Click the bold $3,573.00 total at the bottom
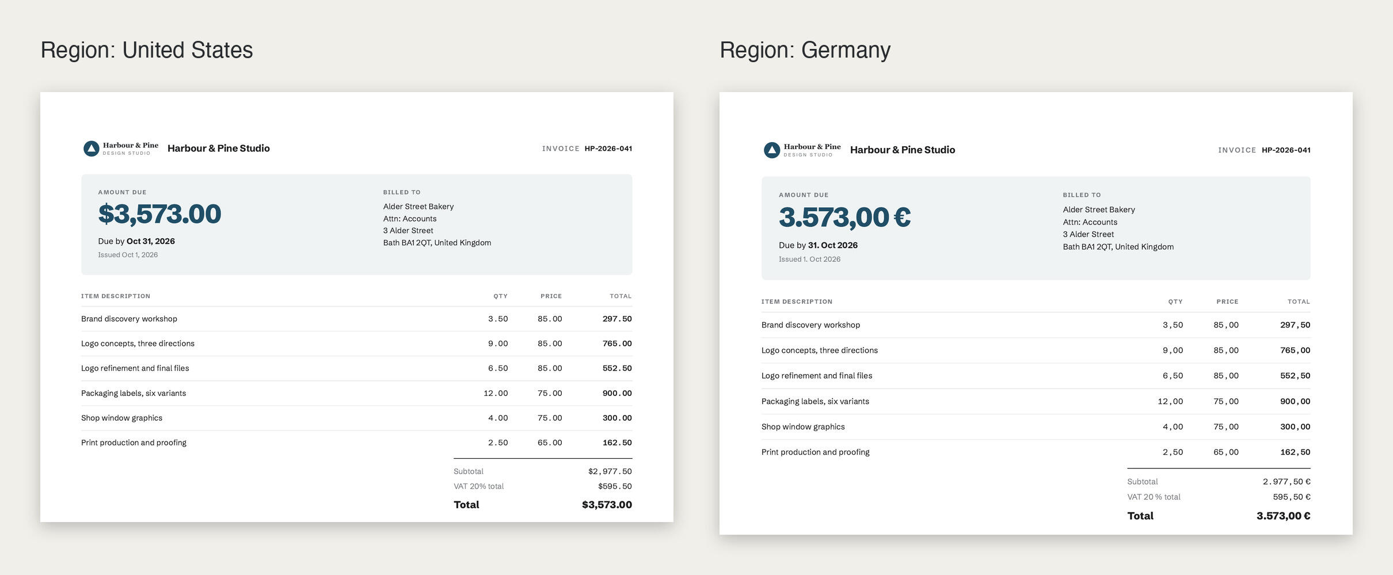The image size is (1393, 575). point(607,505)
